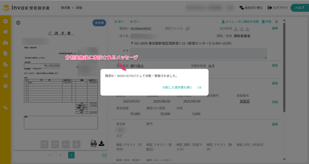This screenshot has height=164, width=309.
Task: Click ログアウト in header
Action: click(x=278, y=8)
